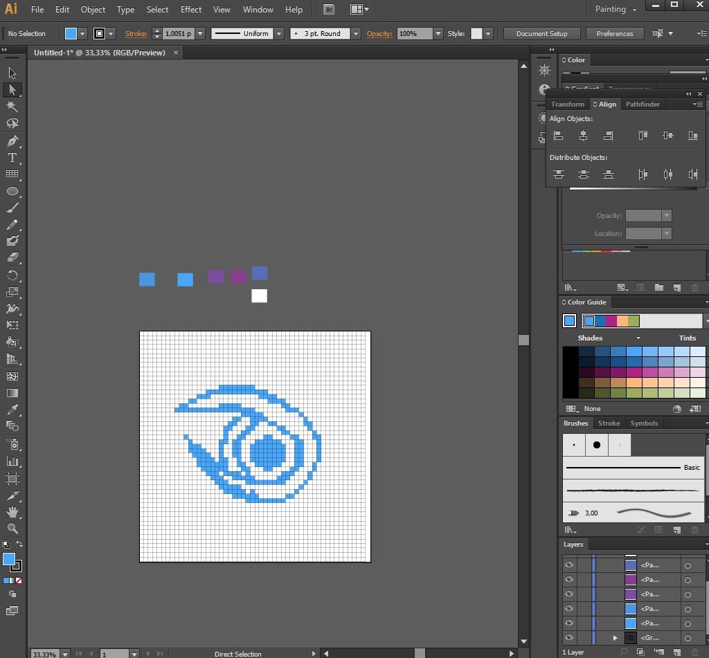Screen dimensions: 709x658
Task: Click Vertical Align Top icon
Action: (643, 136)
